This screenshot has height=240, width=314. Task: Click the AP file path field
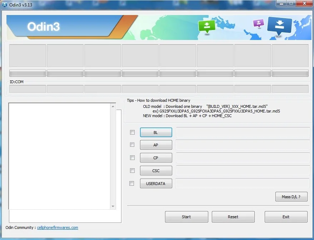click(243, 145)
